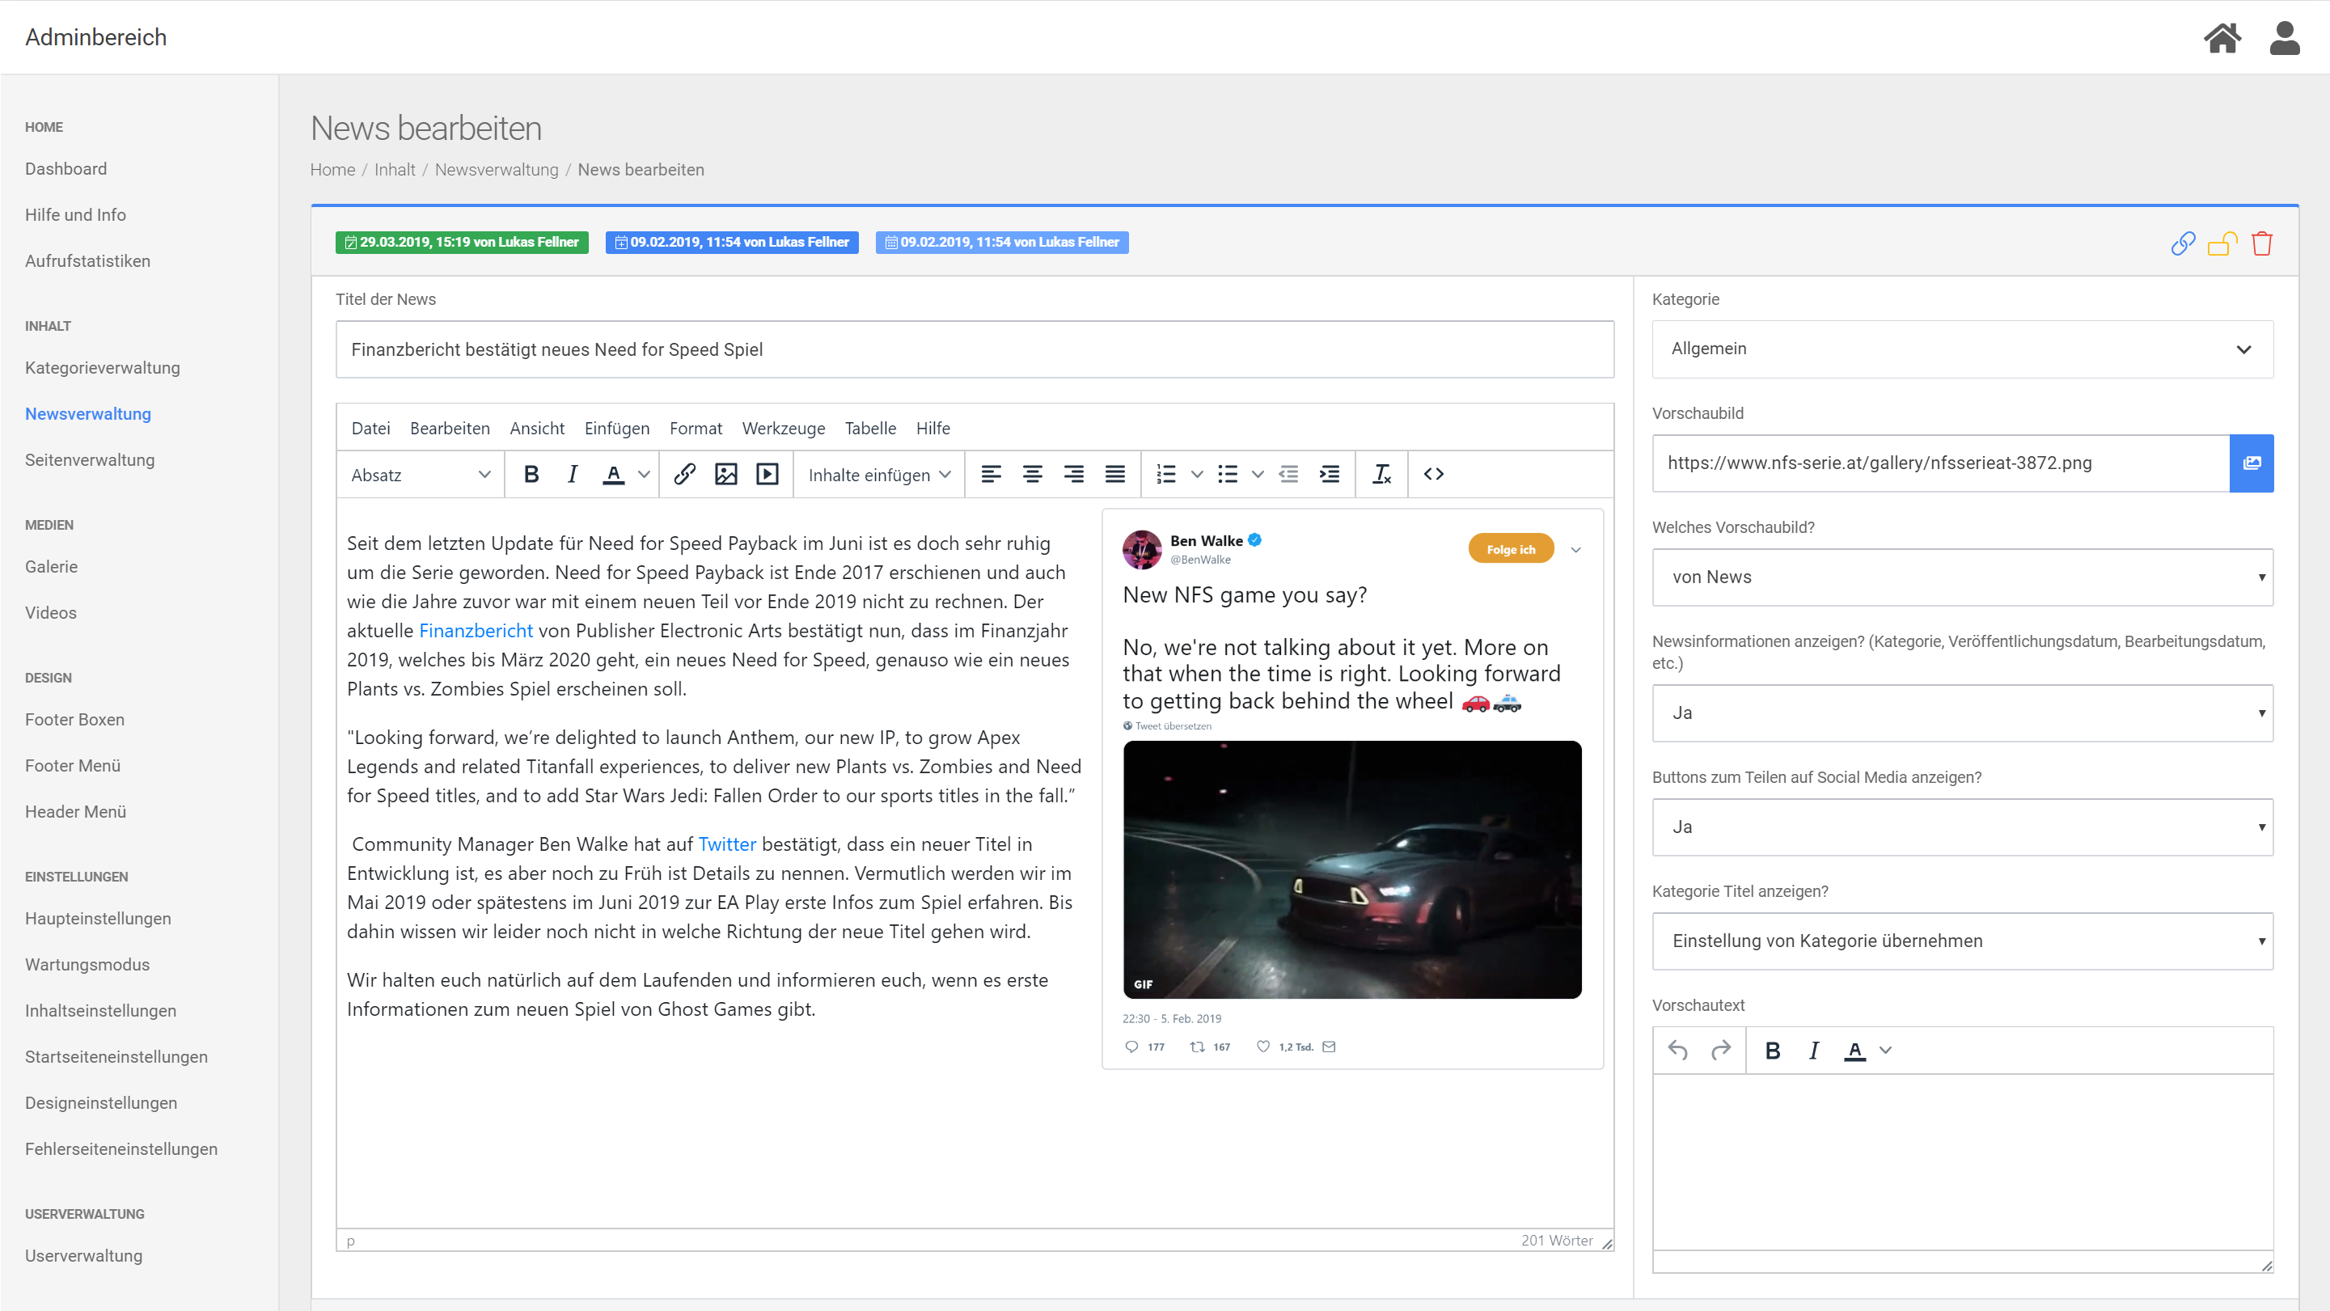Click the blue link icon in header

click(x=2183, y=243)
